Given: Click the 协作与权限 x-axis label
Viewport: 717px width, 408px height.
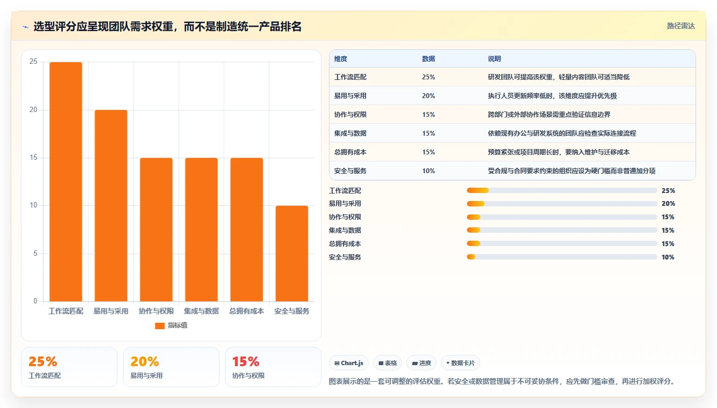Looking at the screenshot, I should 156,311.
